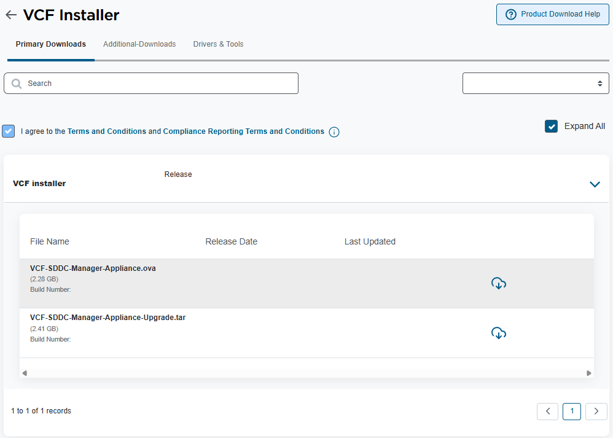613x438 pixels.
Task: Open Product Download Help
Action: 552,15
